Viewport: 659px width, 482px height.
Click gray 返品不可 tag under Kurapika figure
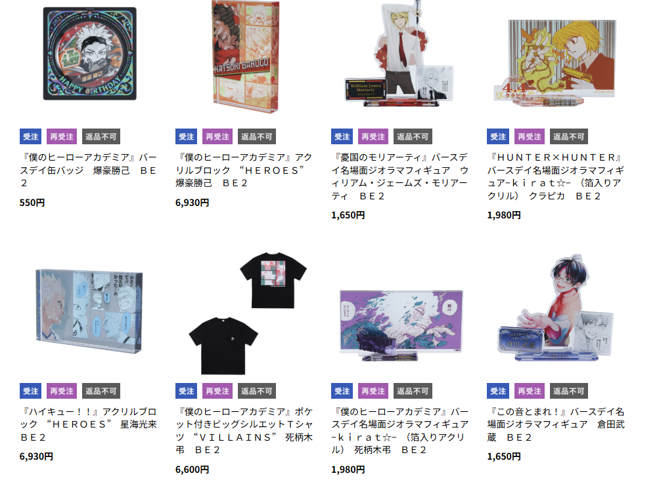pos(568,137)
